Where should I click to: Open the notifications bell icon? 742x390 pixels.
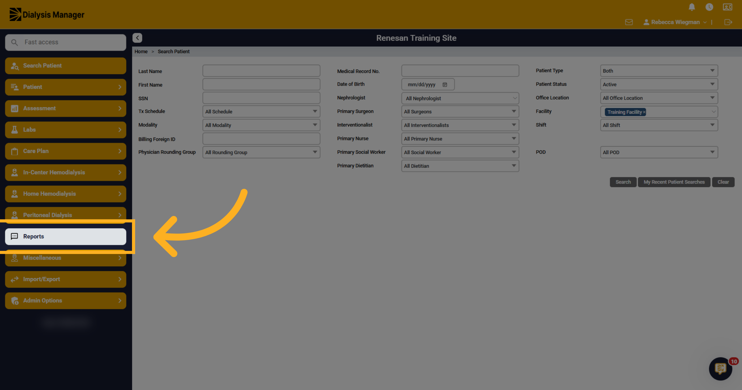point(692,7)
